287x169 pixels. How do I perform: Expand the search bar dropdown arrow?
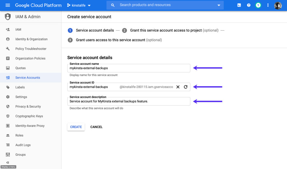(219, 5)
